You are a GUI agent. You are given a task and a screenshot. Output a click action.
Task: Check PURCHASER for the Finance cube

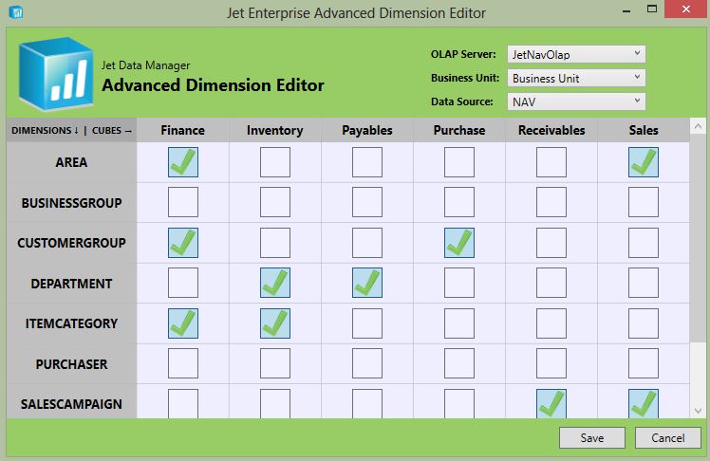tap(183, 363)
